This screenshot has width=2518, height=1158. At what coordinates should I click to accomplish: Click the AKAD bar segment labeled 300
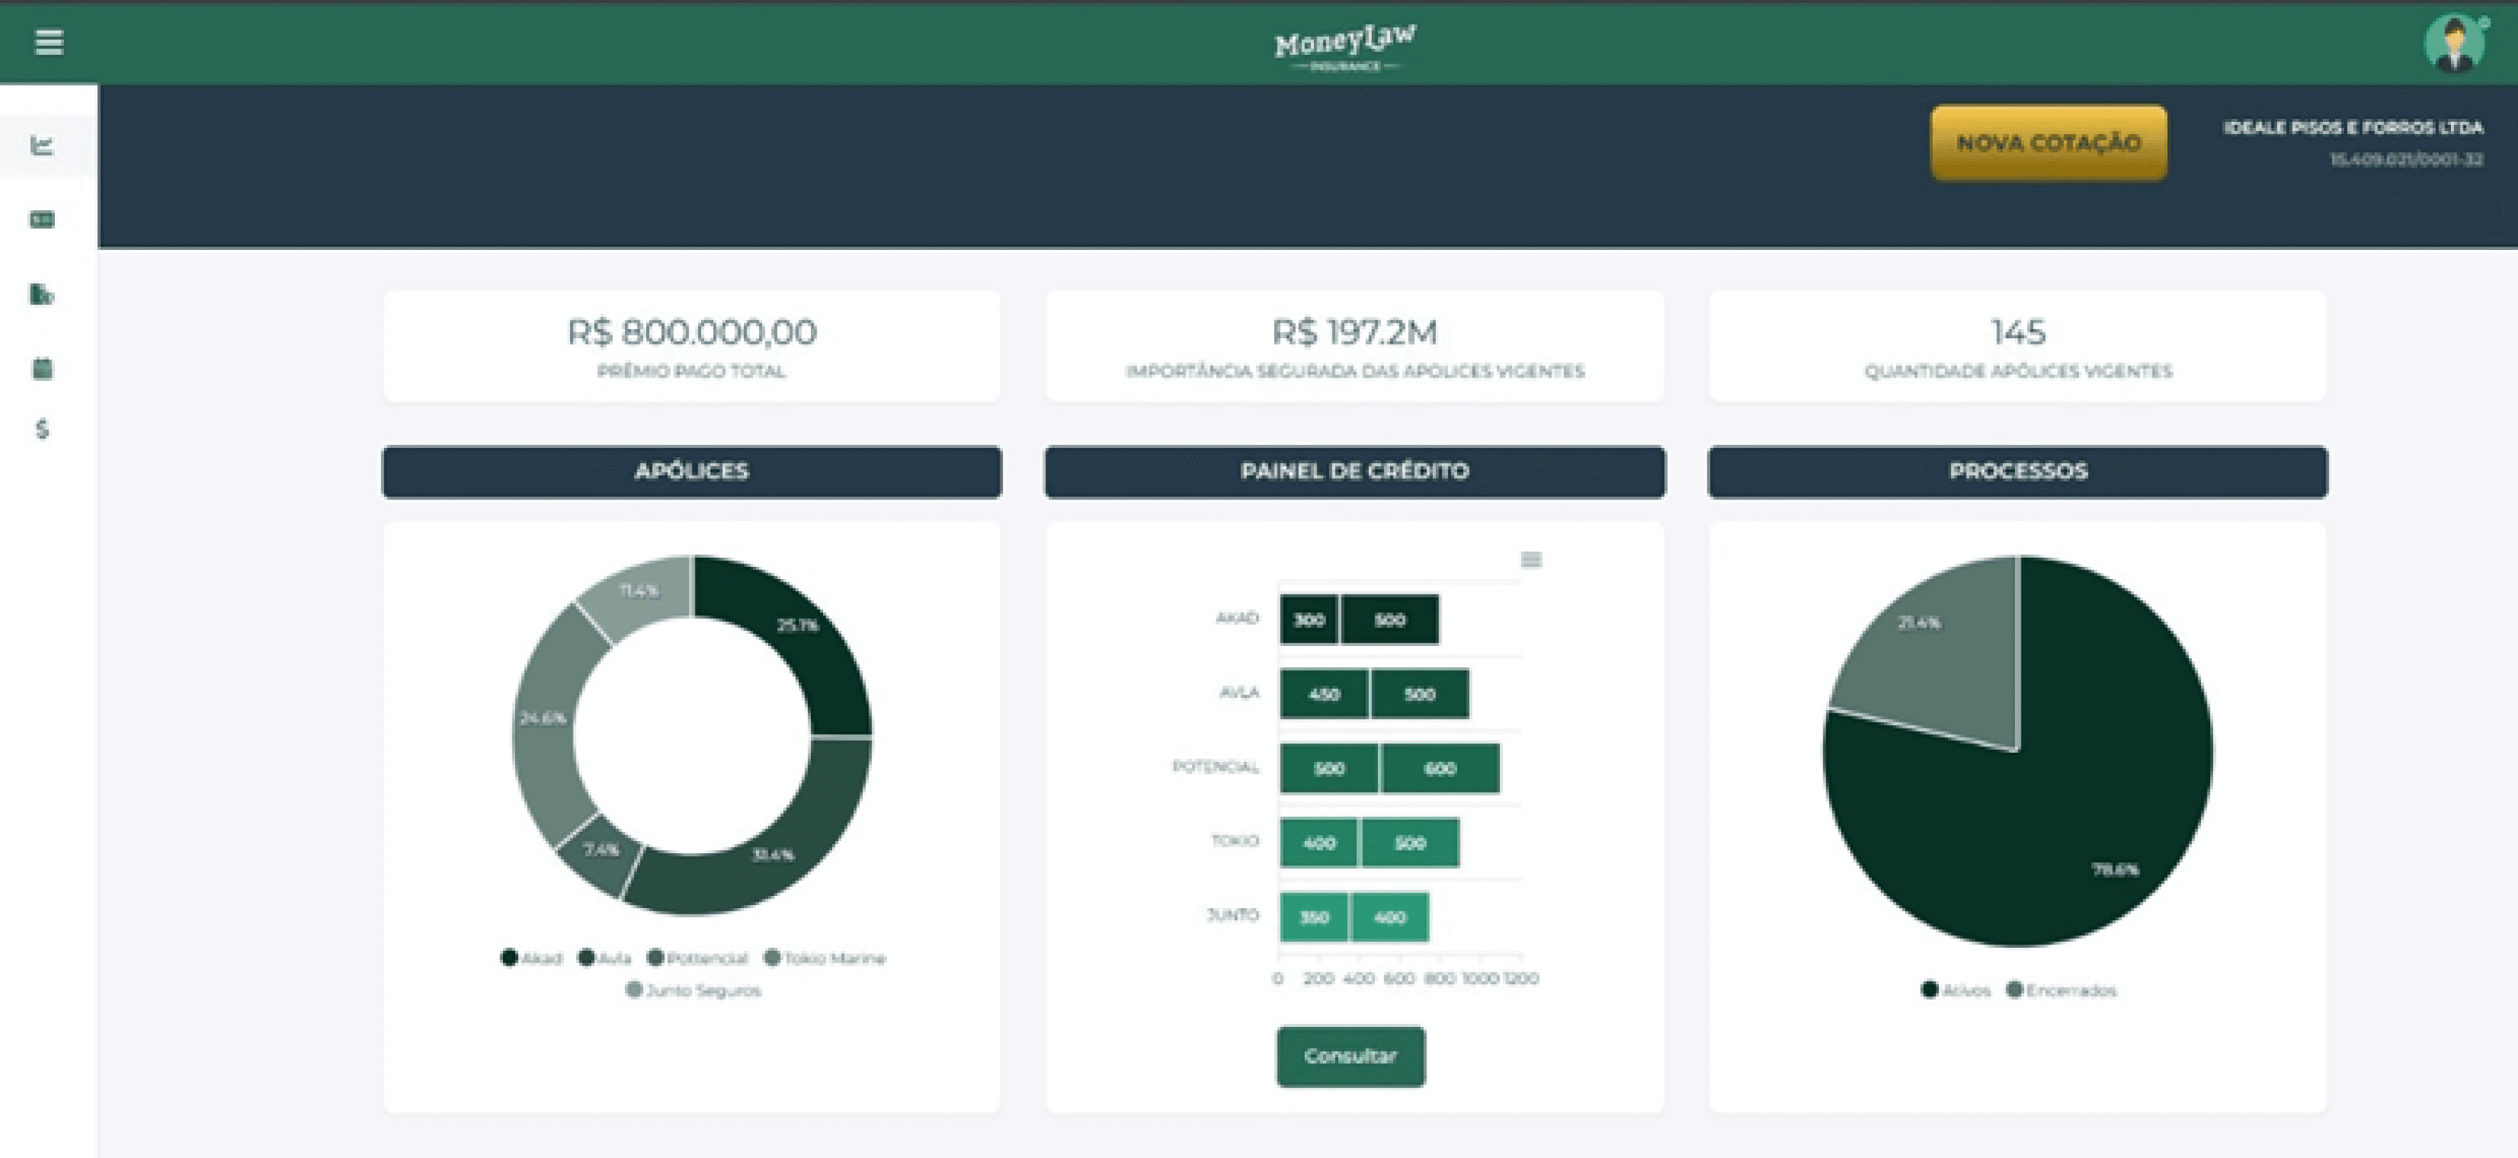tap(1309, 620)
